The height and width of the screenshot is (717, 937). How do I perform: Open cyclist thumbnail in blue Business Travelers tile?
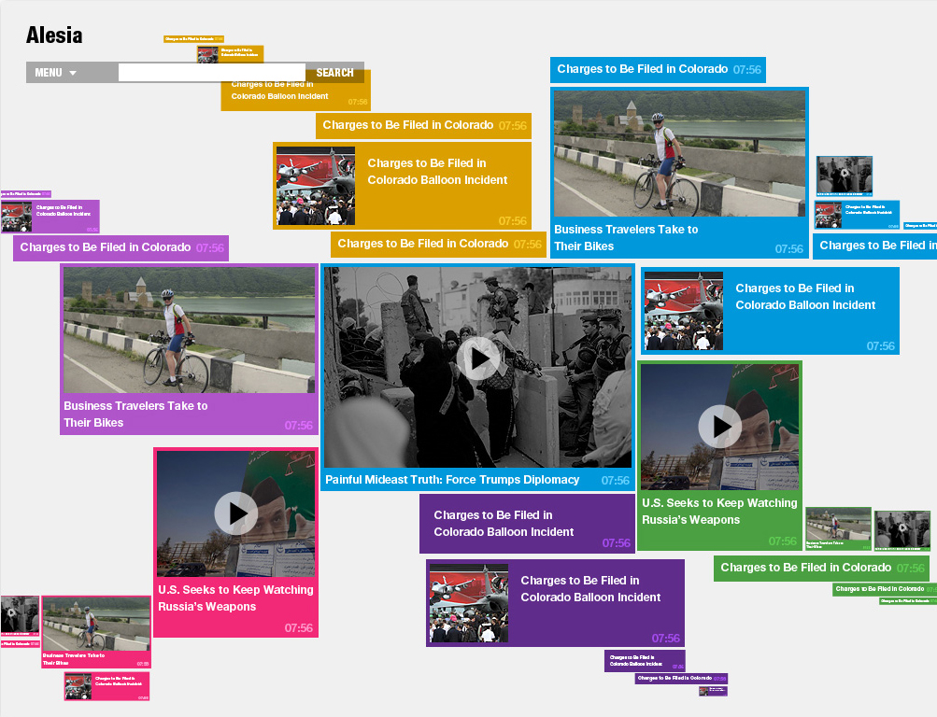coord(679,154)
